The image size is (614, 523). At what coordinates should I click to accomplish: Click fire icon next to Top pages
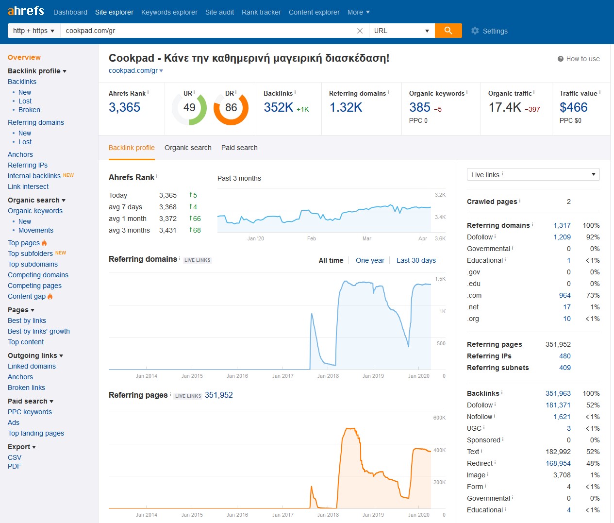(44, 243)
